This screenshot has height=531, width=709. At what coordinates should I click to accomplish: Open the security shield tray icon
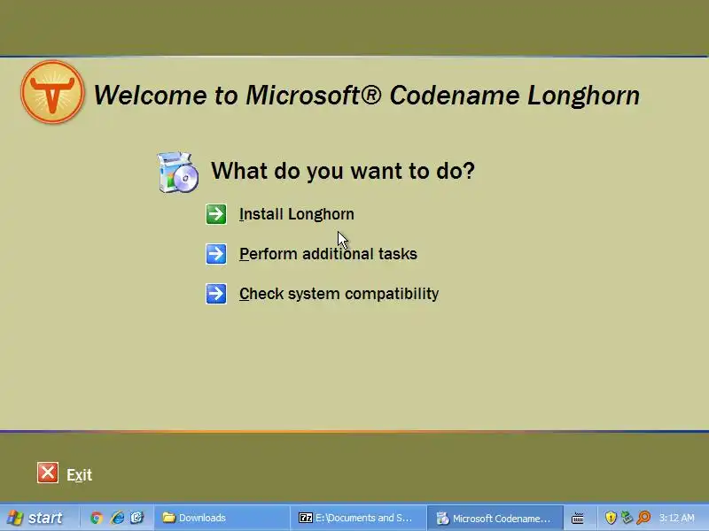pyautogui.click(x=611, y=518)
